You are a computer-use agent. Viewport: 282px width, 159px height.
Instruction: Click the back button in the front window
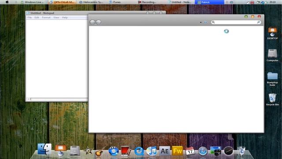(x=93, y=22)
